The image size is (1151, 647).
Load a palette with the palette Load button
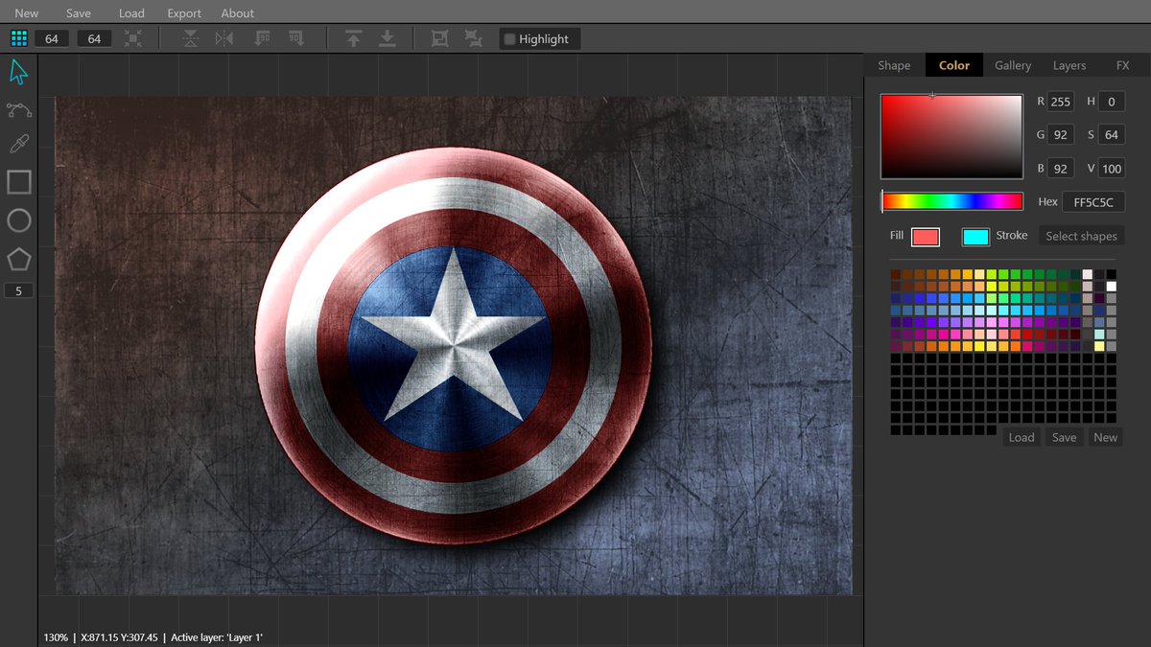(x=1022, y=437)
